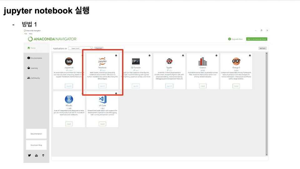The height and width of the screenshot is (169, 300).
Task: Install VS Code
Action: (x=102, y=124)
